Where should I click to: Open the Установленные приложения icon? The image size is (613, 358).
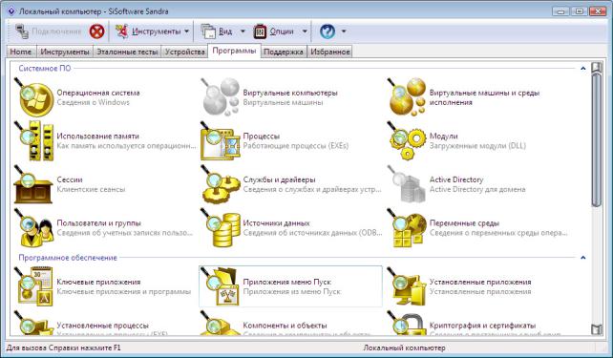[407, 286]
